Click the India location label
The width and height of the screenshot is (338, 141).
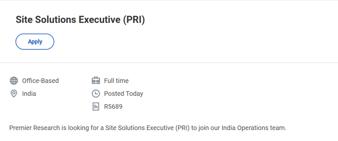coord(29,94)
